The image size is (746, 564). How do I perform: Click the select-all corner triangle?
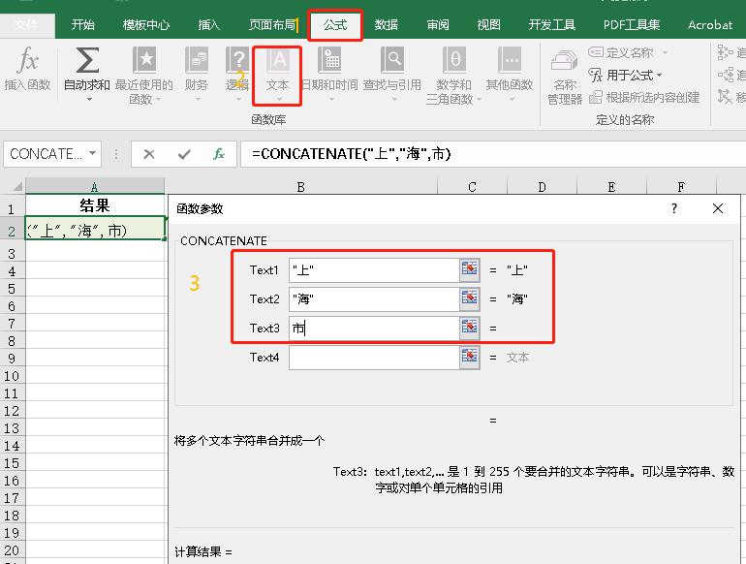17,186
